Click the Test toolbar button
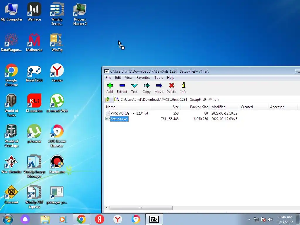Viewport: 300px width, 225px height. pos(134,88)
